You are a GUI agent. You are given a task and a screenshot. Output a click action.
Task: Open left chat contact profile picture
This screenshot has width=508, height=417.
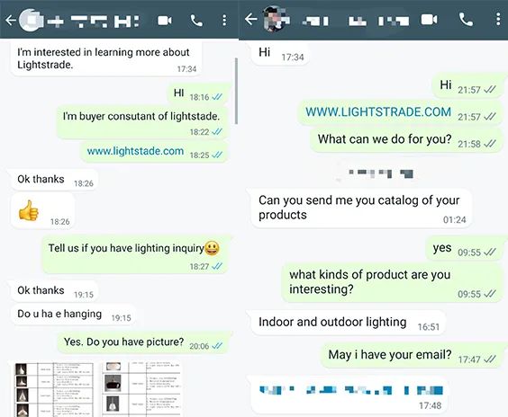tap(32, 20)
